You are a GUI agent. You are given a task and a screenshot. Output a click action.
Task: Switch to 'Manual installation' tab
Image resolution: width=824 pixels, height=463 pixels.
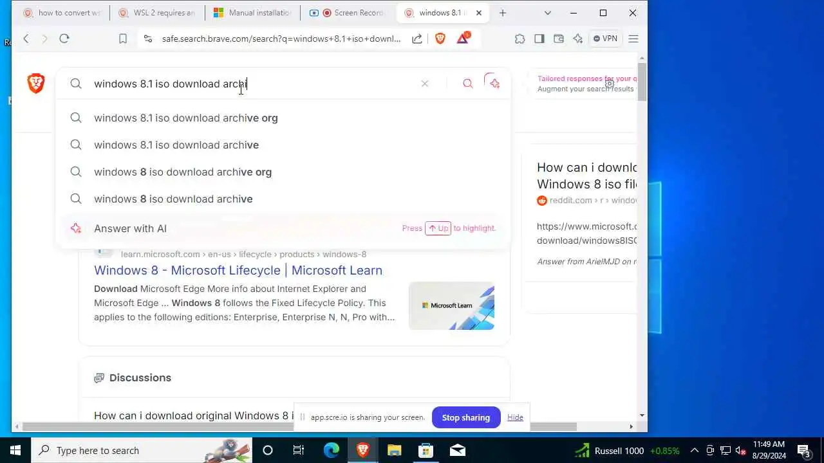[252, 13]
